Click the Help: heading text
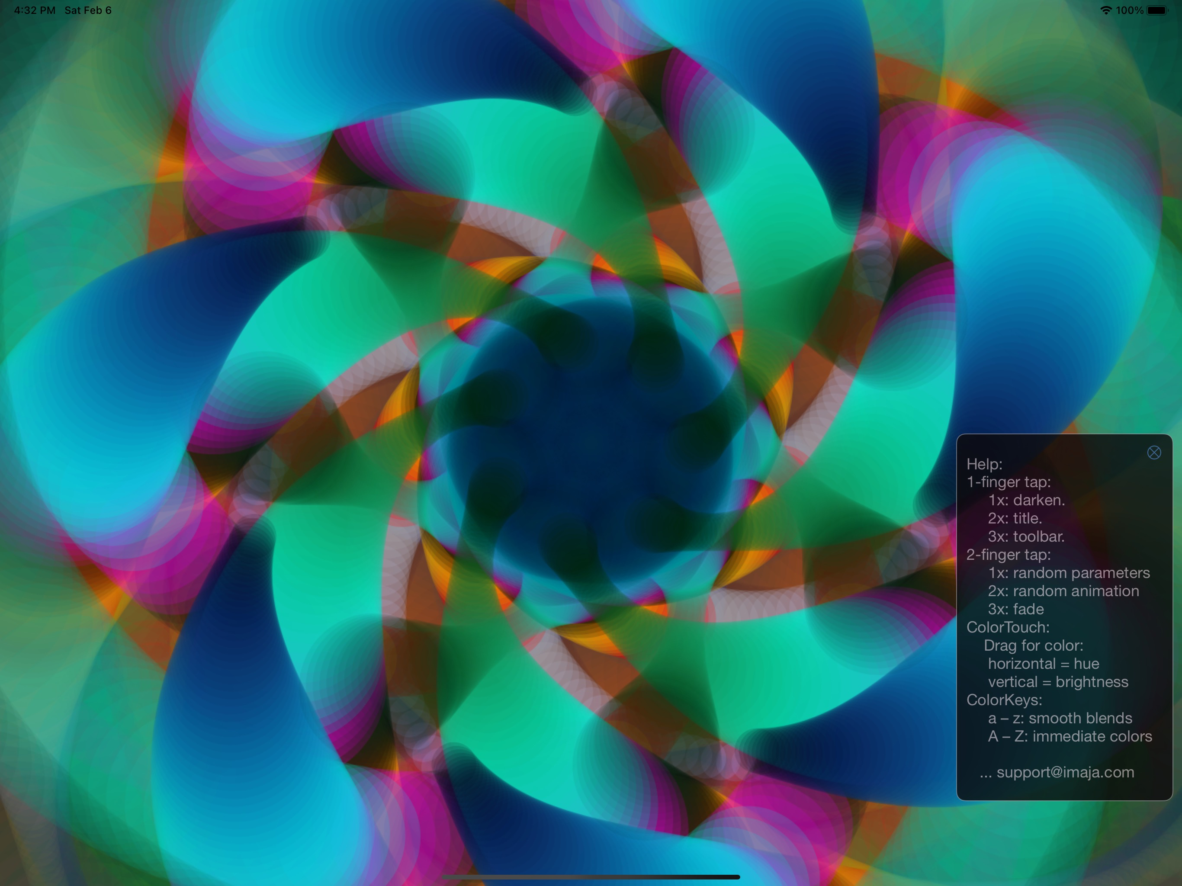The height and width of the screenshot is (886, 1182). 984,464
